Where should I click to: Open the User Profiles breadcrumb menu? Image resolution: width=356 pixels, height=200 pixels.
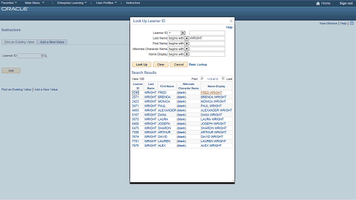click(x=106, y=3)
